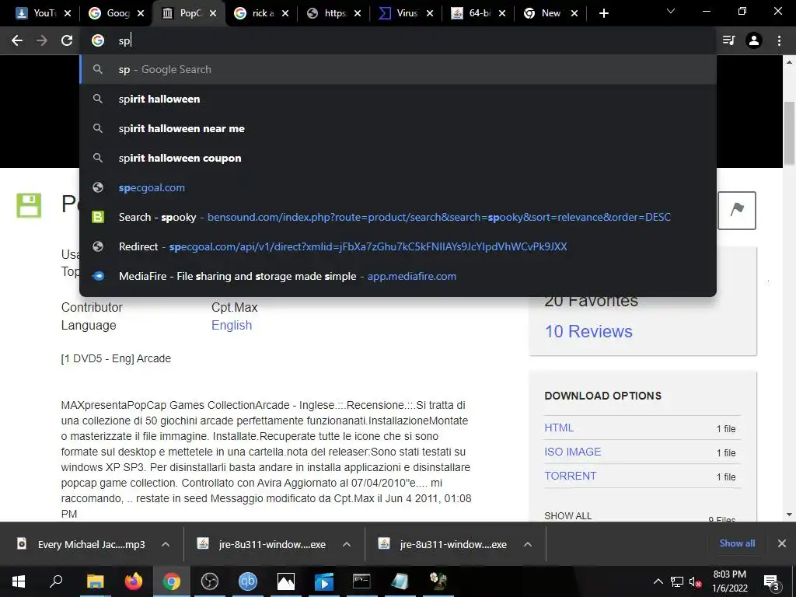Click the TORRENT download option
Image resolution: width=796 pixels, height=597 pixels.
(x=570, y=477)
